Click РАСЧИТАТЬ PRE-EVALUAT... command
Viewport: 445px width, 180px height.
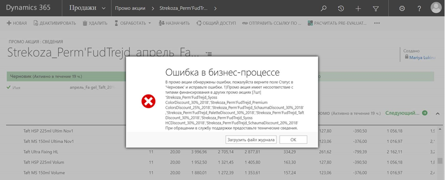click(337, 23)
